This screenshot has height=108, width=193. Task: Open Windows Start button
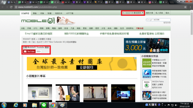click(4, 105)
